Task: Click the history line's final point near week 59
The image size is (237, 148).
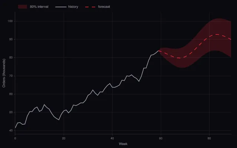Action: coord(158,51)
